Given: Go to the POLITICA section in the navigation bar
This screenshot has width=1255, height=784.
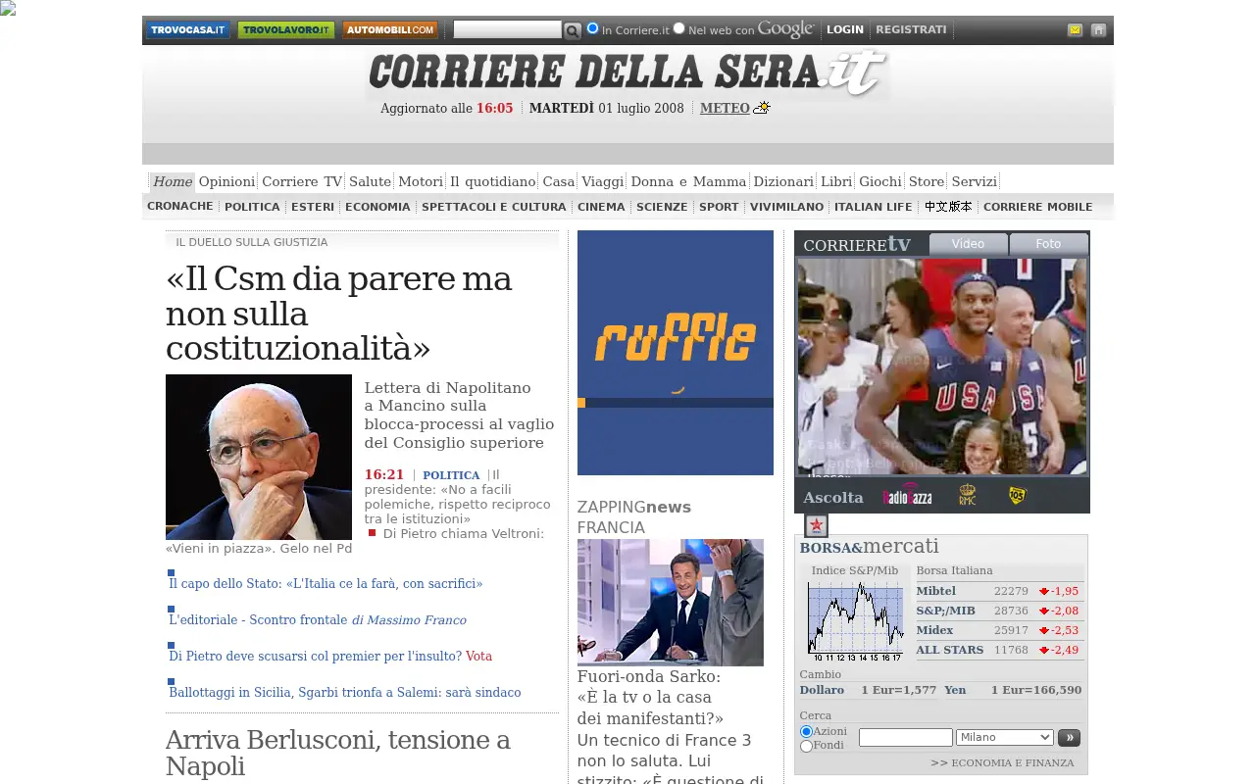Looking at the screenshot, I should click(x=252, y=207).
